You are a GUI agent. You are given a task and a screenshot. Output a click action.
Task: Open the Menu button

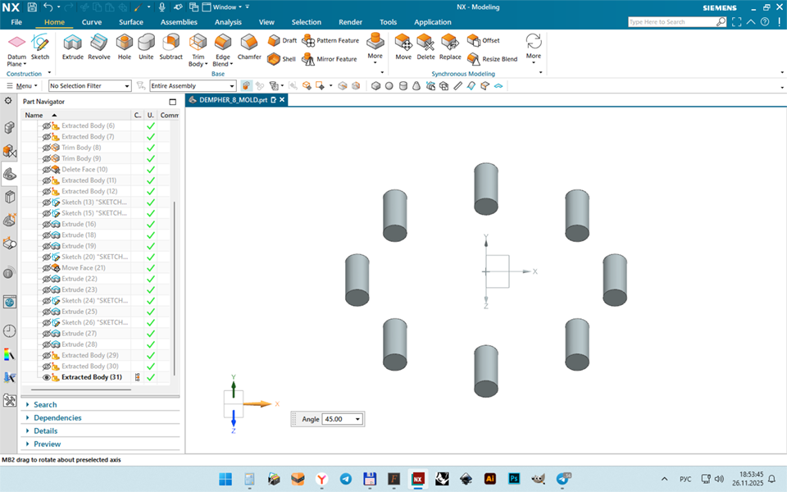(22, 86)
